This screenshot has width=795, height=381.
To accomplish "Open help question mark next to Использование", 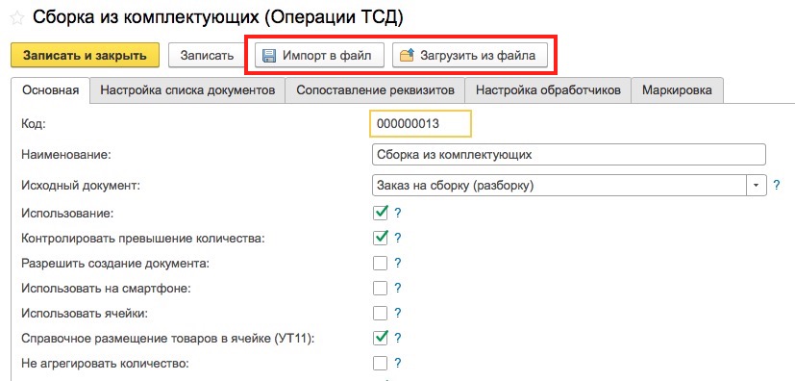I will (398, 213).
